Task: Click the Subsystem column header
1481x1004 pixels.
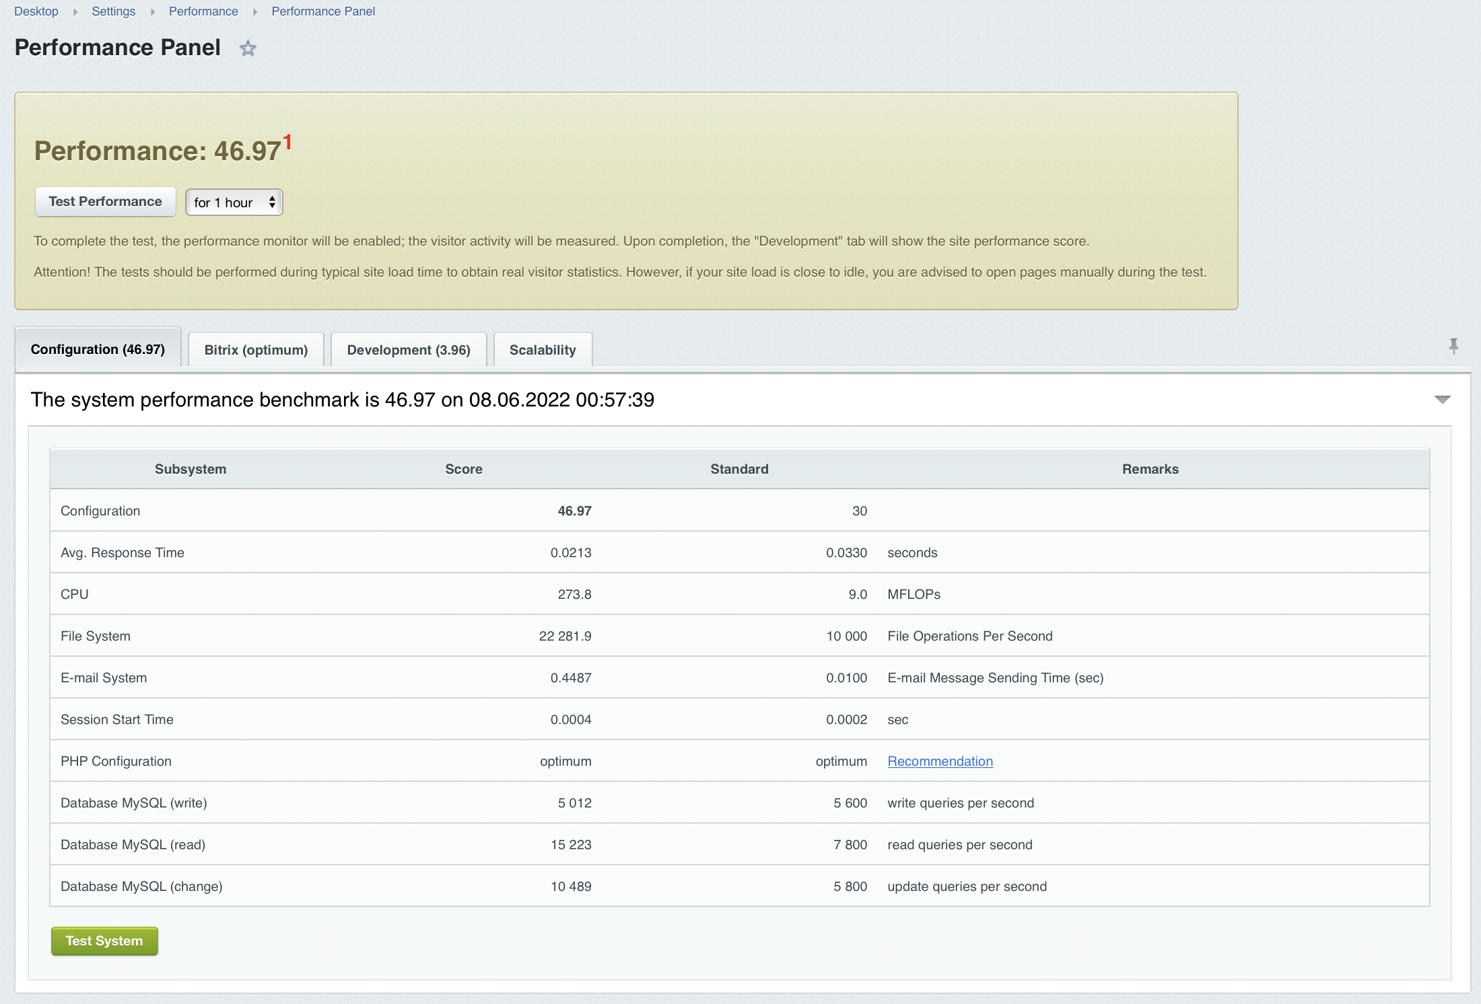Action: point(191,469)
